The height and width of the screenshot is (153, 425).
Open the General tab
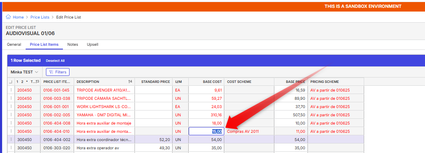pyautogui.click(x=14, y=44)
